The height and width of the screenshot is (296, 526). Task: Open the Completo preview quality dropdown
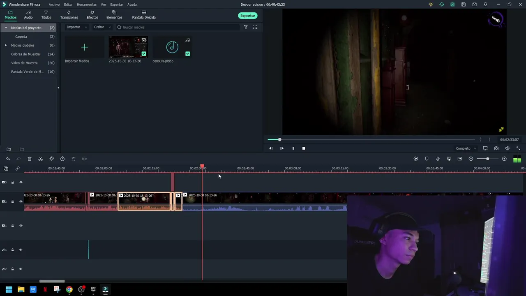(466, 148)
